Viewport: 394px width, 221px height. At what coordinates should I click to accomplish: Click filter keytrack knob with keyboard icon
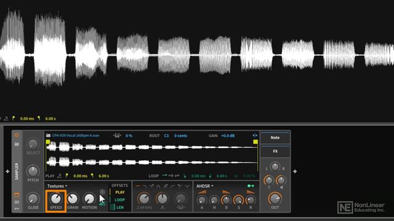(x=180, y=199)
